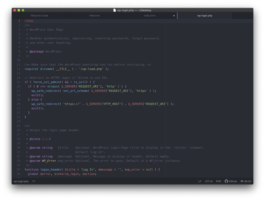This screenshot has height=200, width=265.
Task: Switch to the Welcome Guide tab
Action: [39, 16]
